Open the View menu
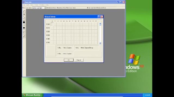Screen dimensions: 174x97 click(x=32, y=5)
